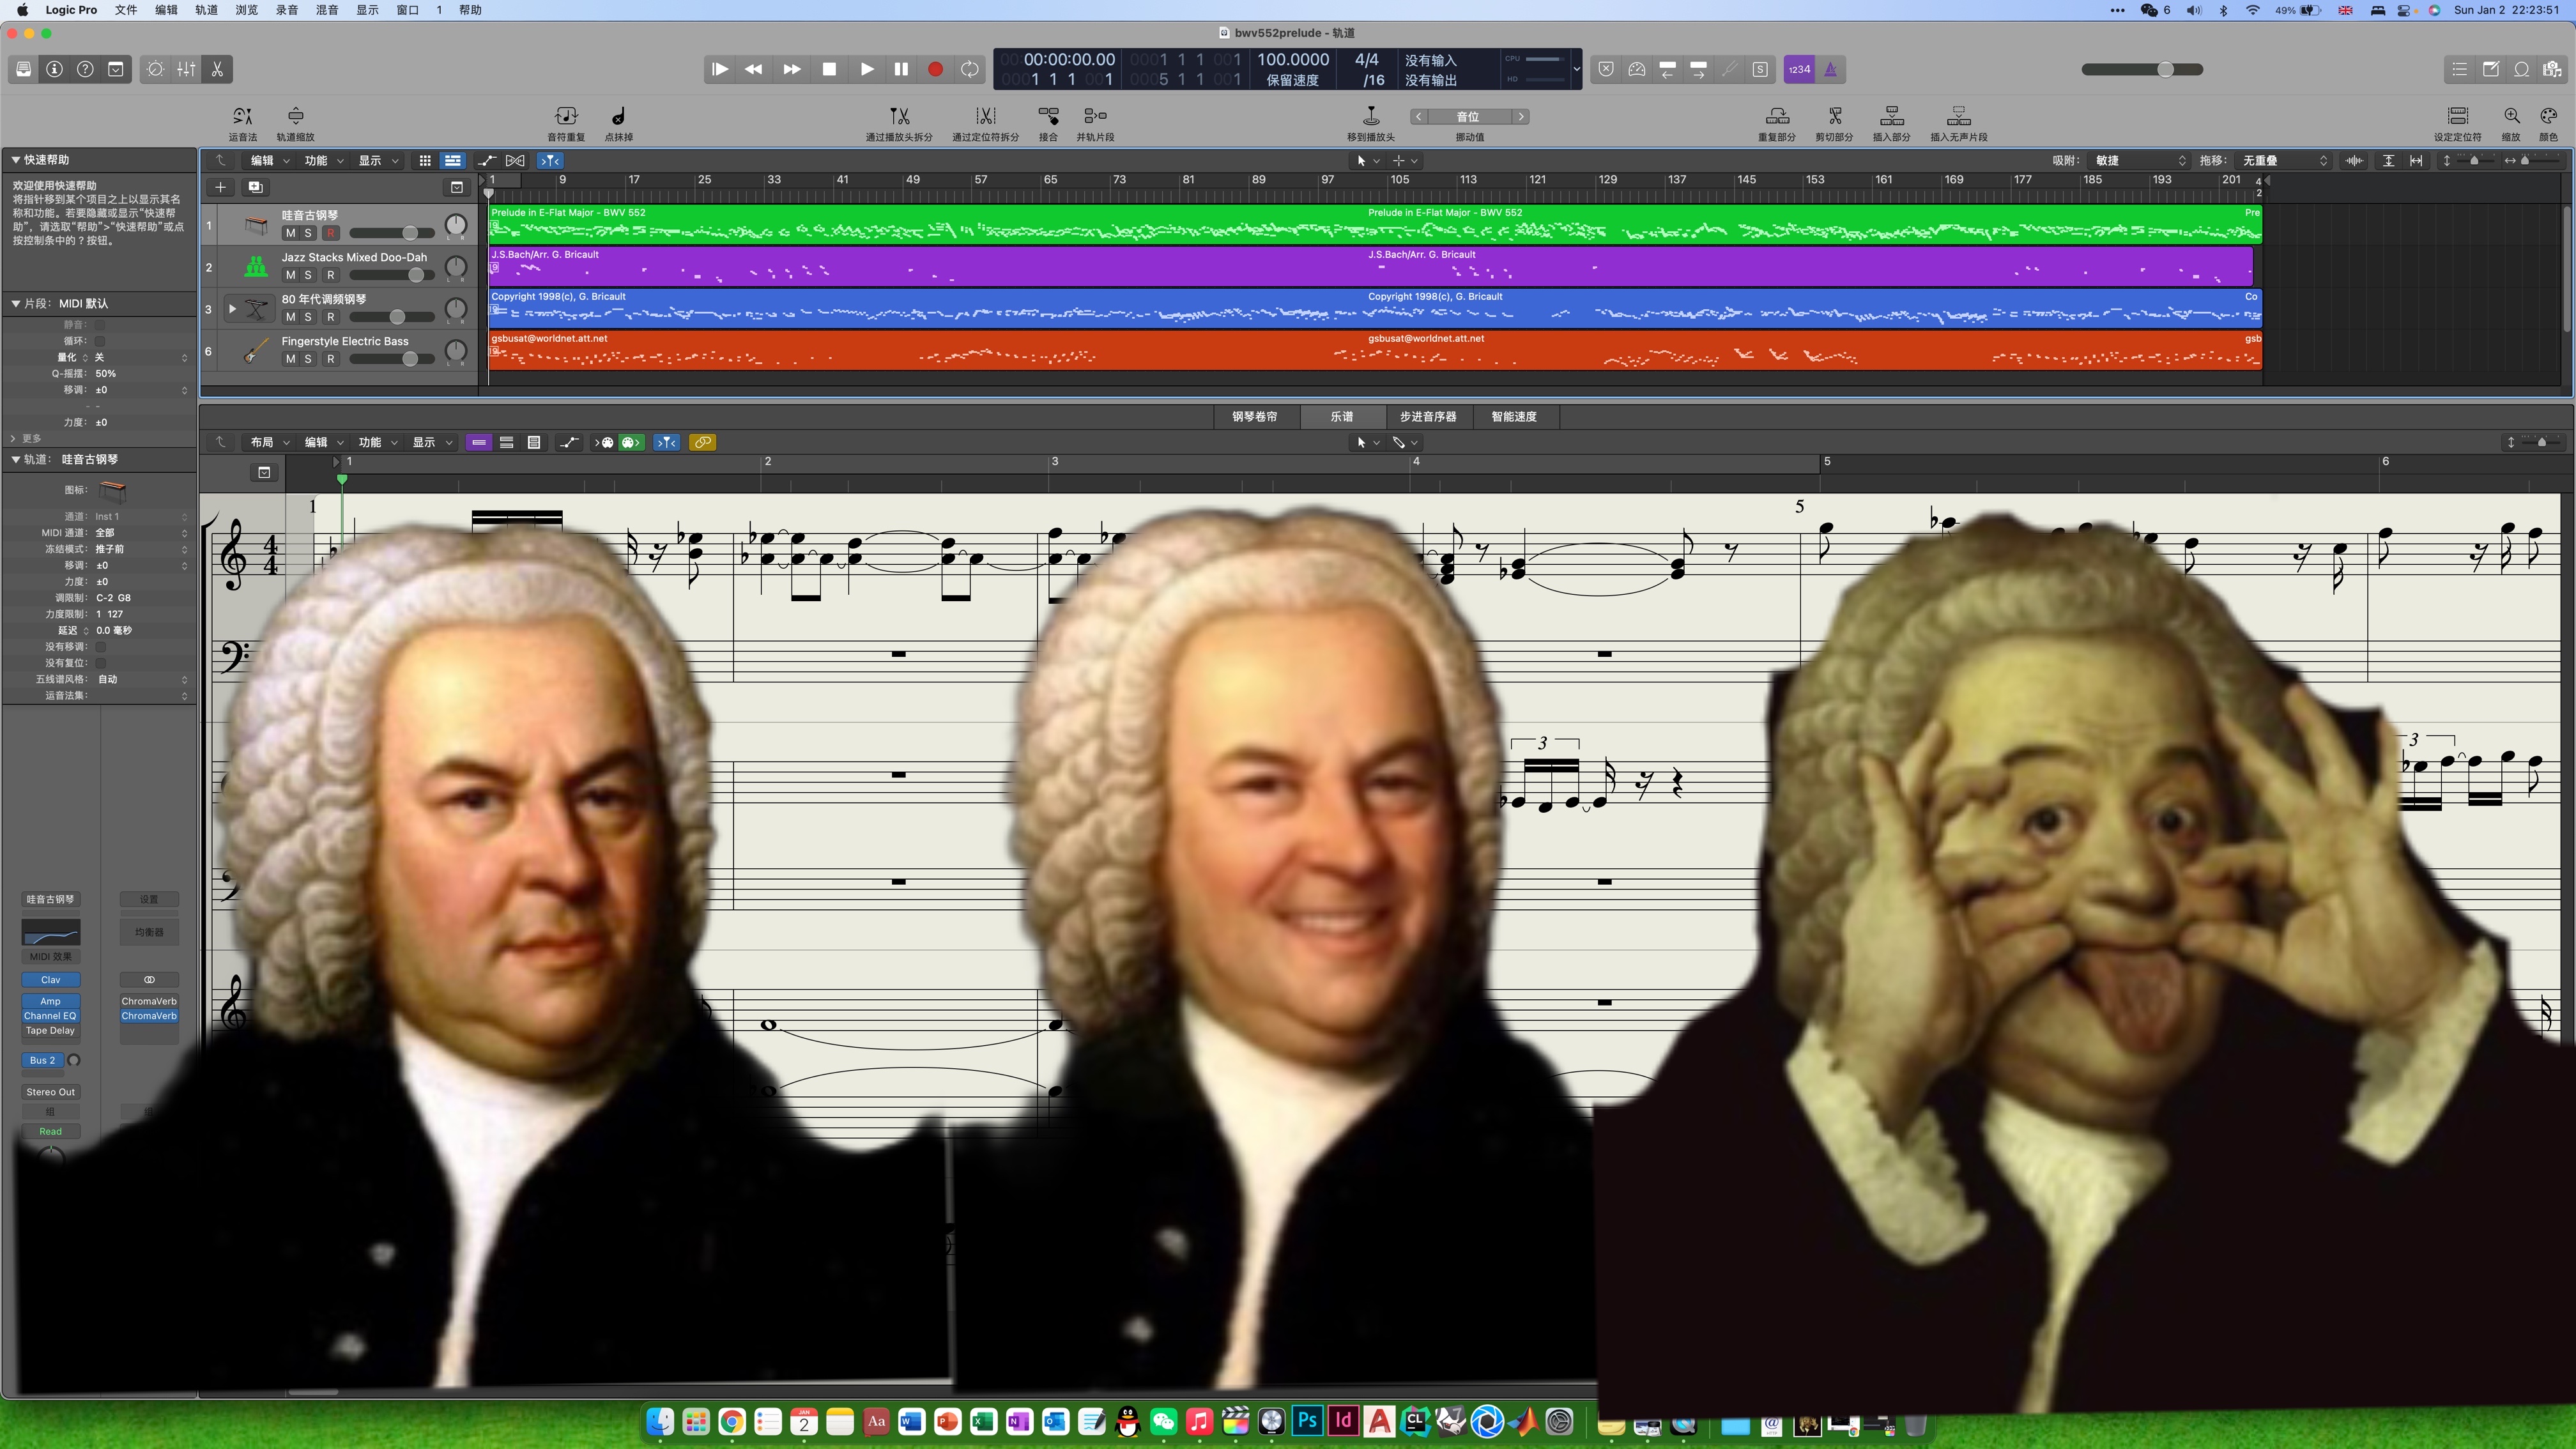
Task: Mute the Jazz Stacks Mixed Doo-Dah track
Action: pyautogui.click(x=290, y=275)
